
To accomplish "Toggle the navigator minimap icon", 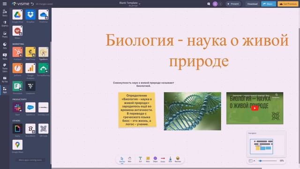I will coord(250,161).
